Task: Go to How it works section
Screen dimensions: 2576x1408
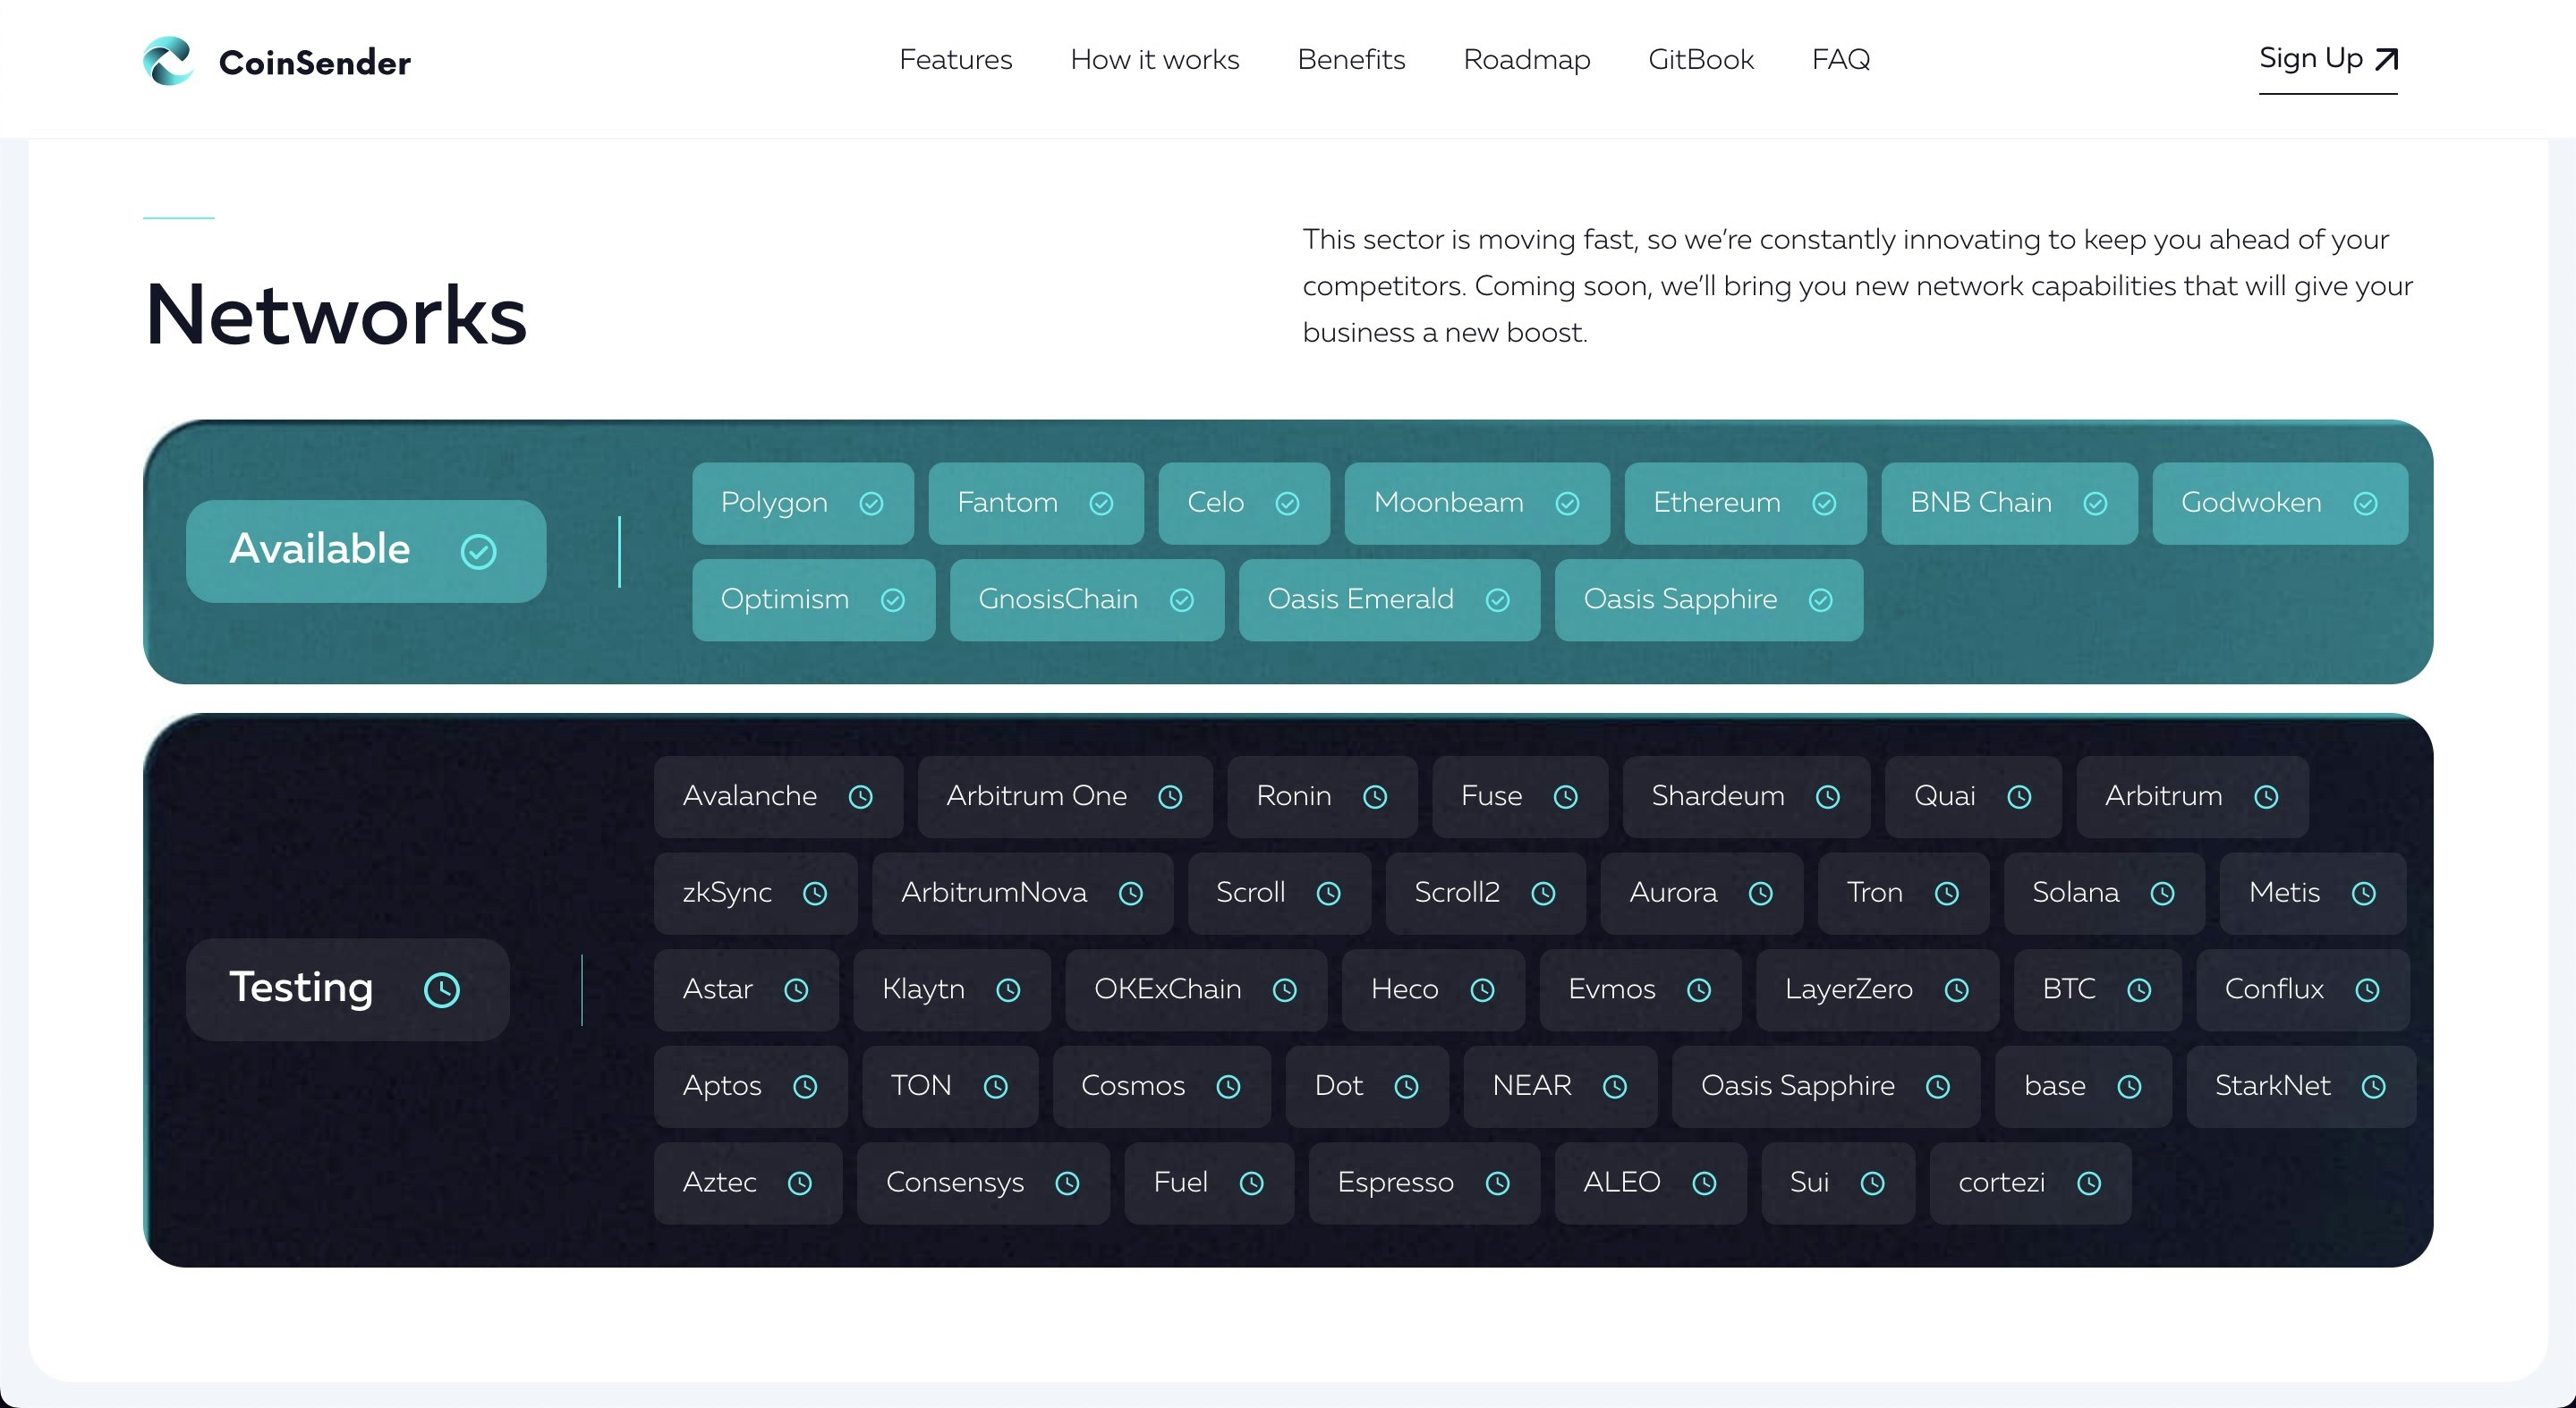Action: [1154, 60]
